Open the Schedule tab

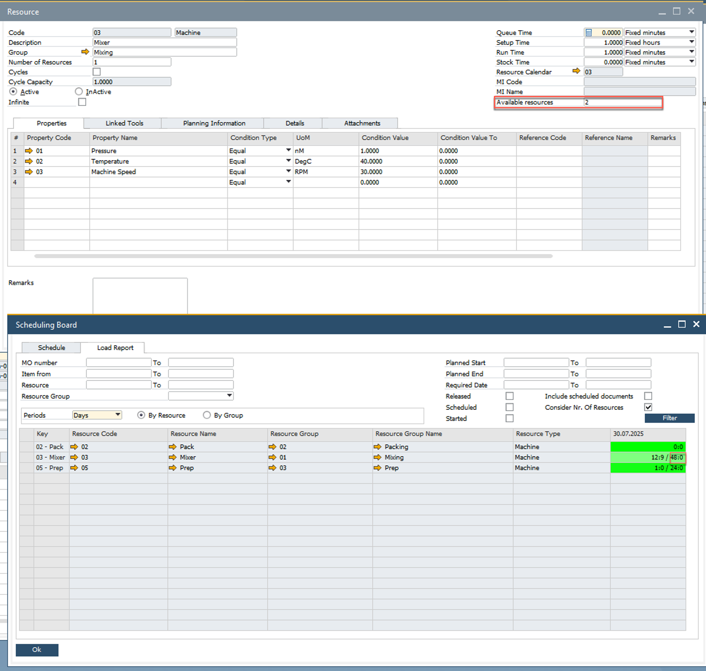52,348
